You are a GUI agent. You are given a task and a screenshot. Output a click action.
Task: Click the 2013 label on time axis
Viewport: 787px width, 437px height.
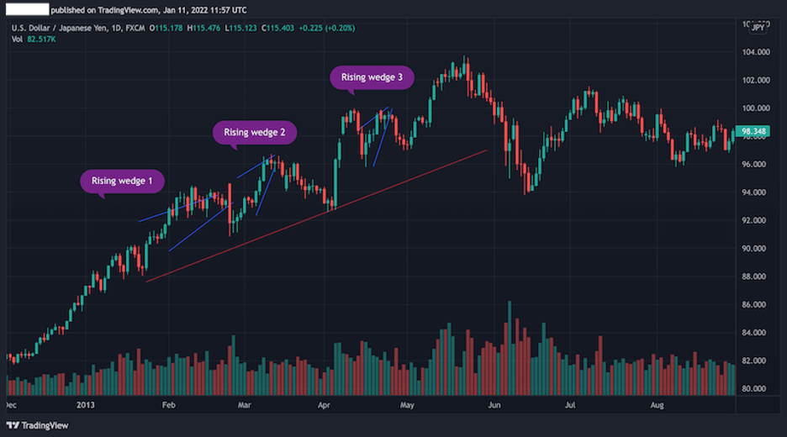click(85, 405)
